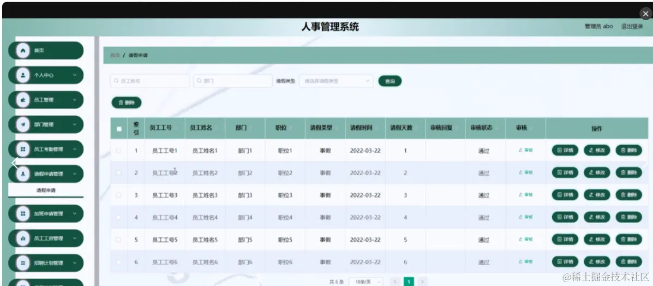Screen dimensions: 653x286
Task: Click 修改 for 员工工号1 row
Action: (597, 150)
